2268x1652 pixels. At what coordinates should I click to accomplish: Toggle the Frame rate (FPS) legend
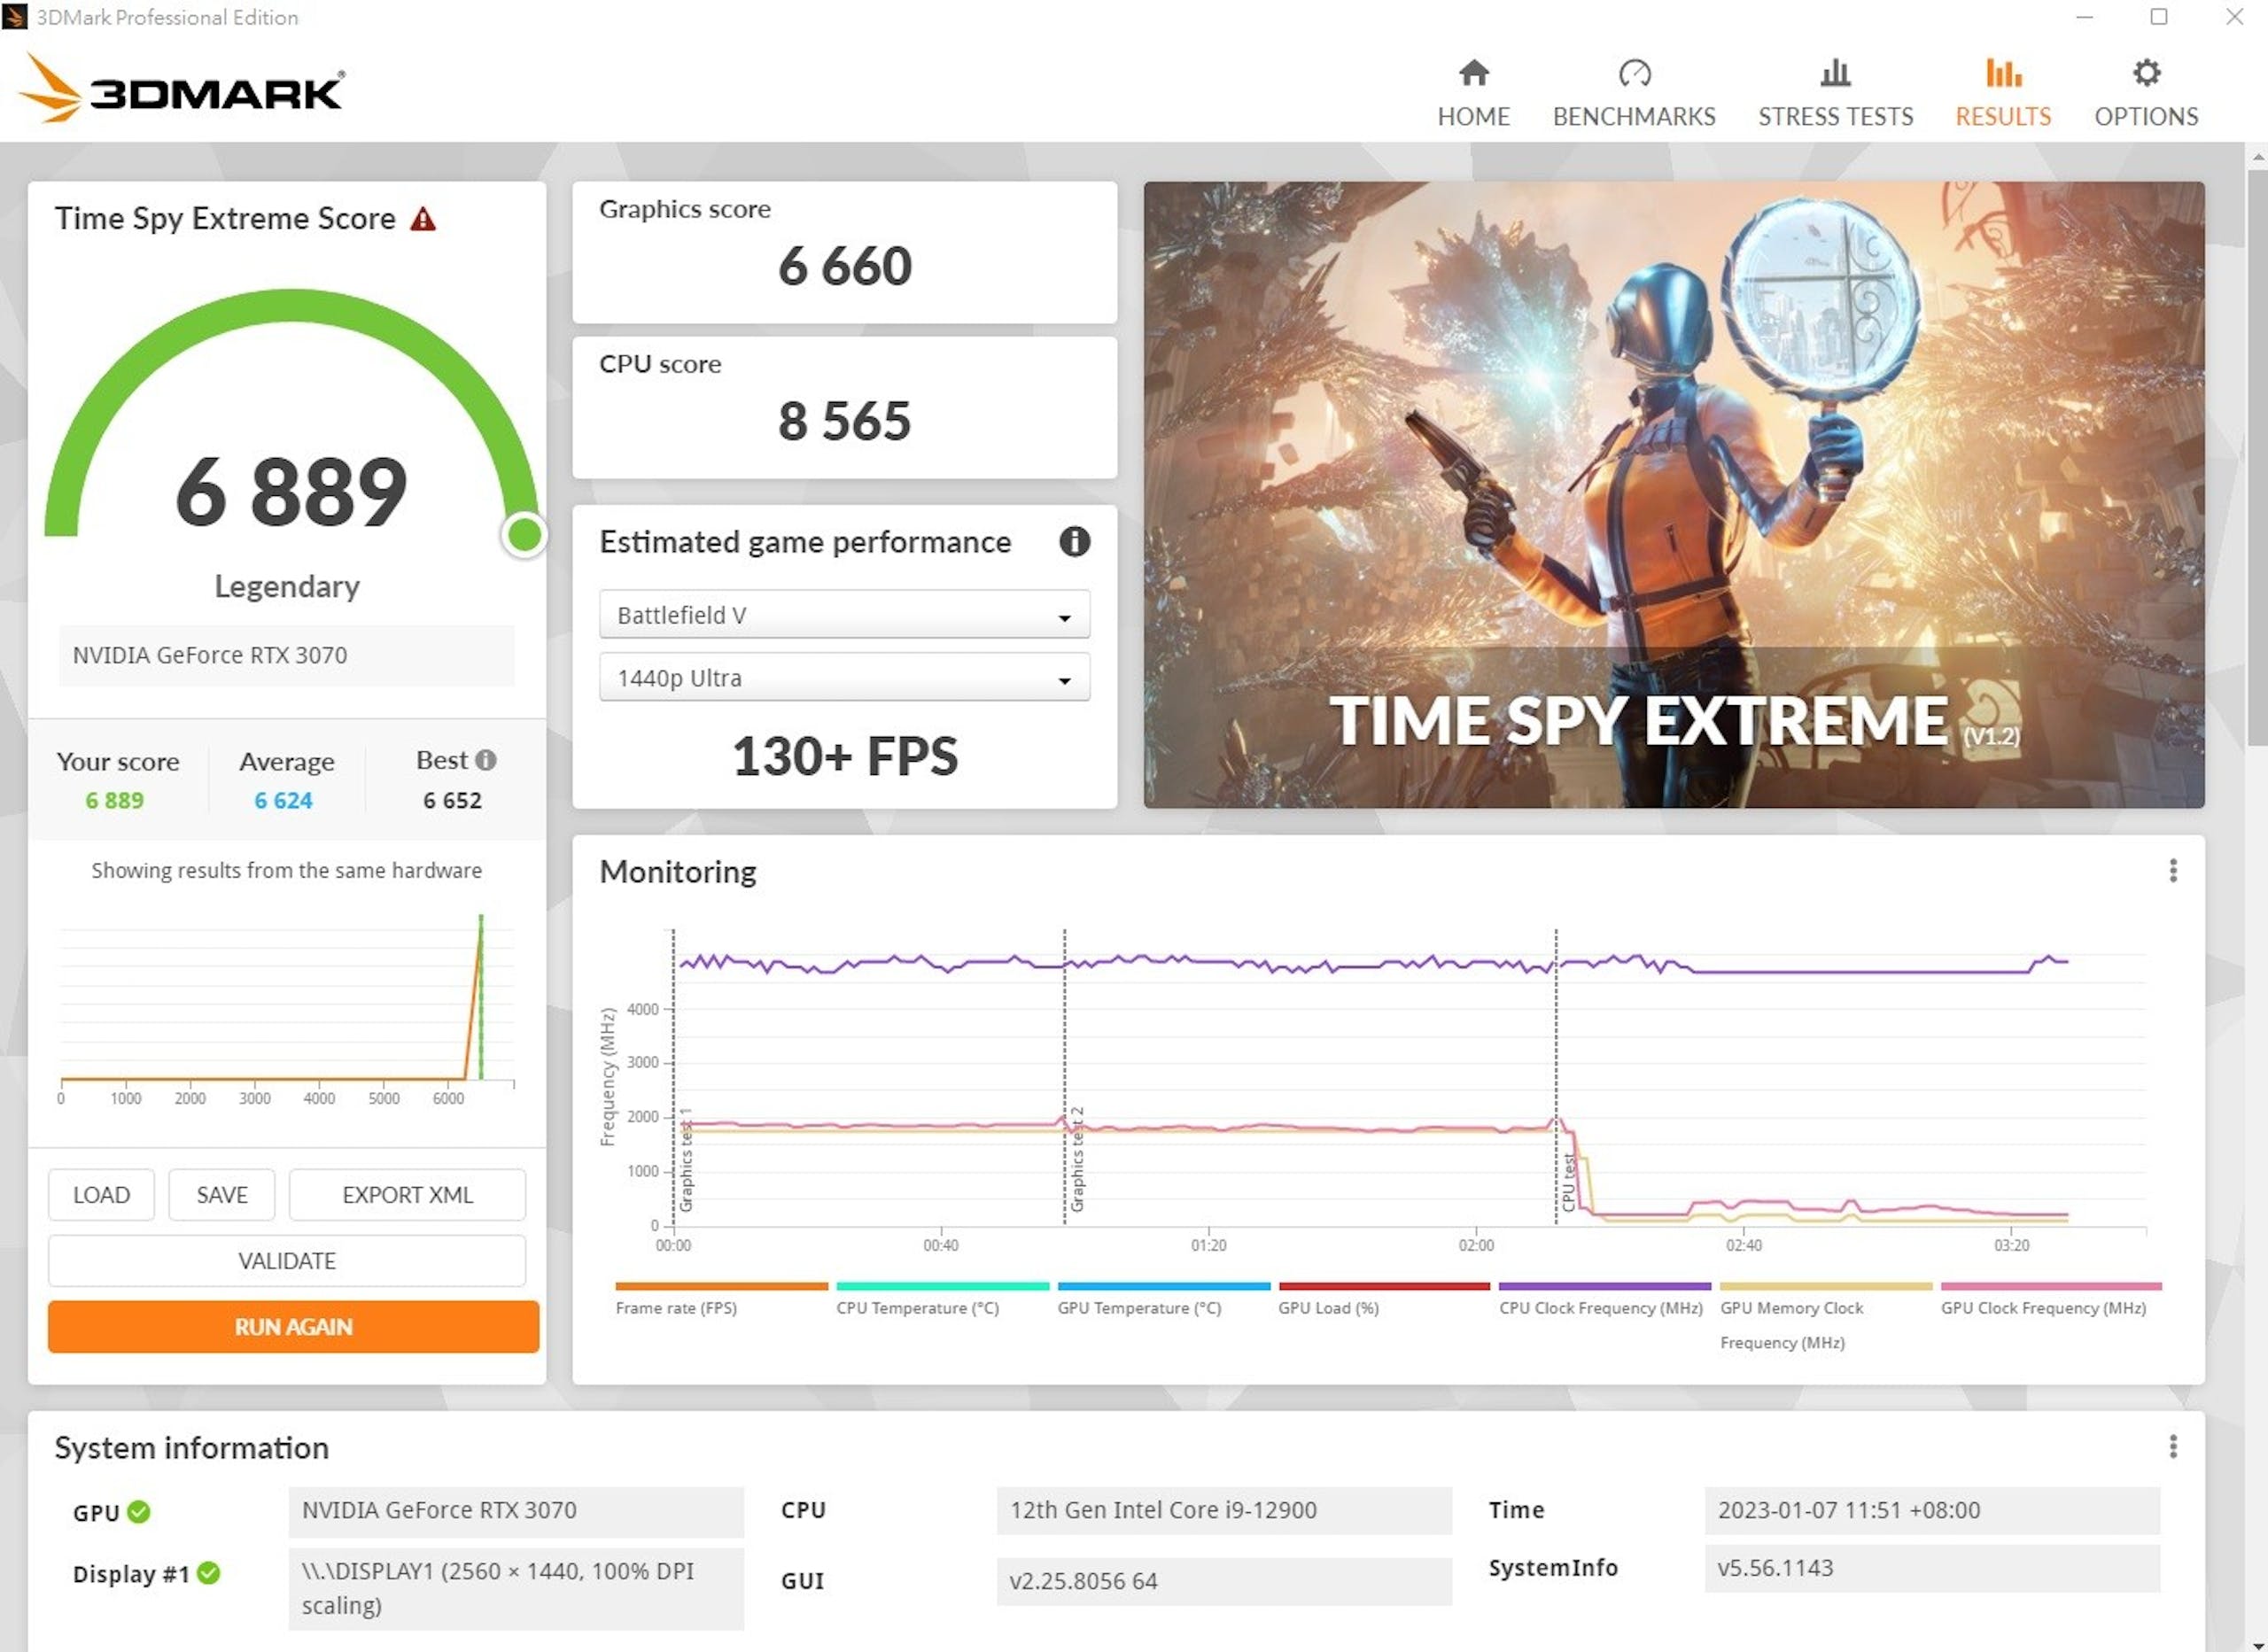pyautogui.click(x=721, y=1299)
